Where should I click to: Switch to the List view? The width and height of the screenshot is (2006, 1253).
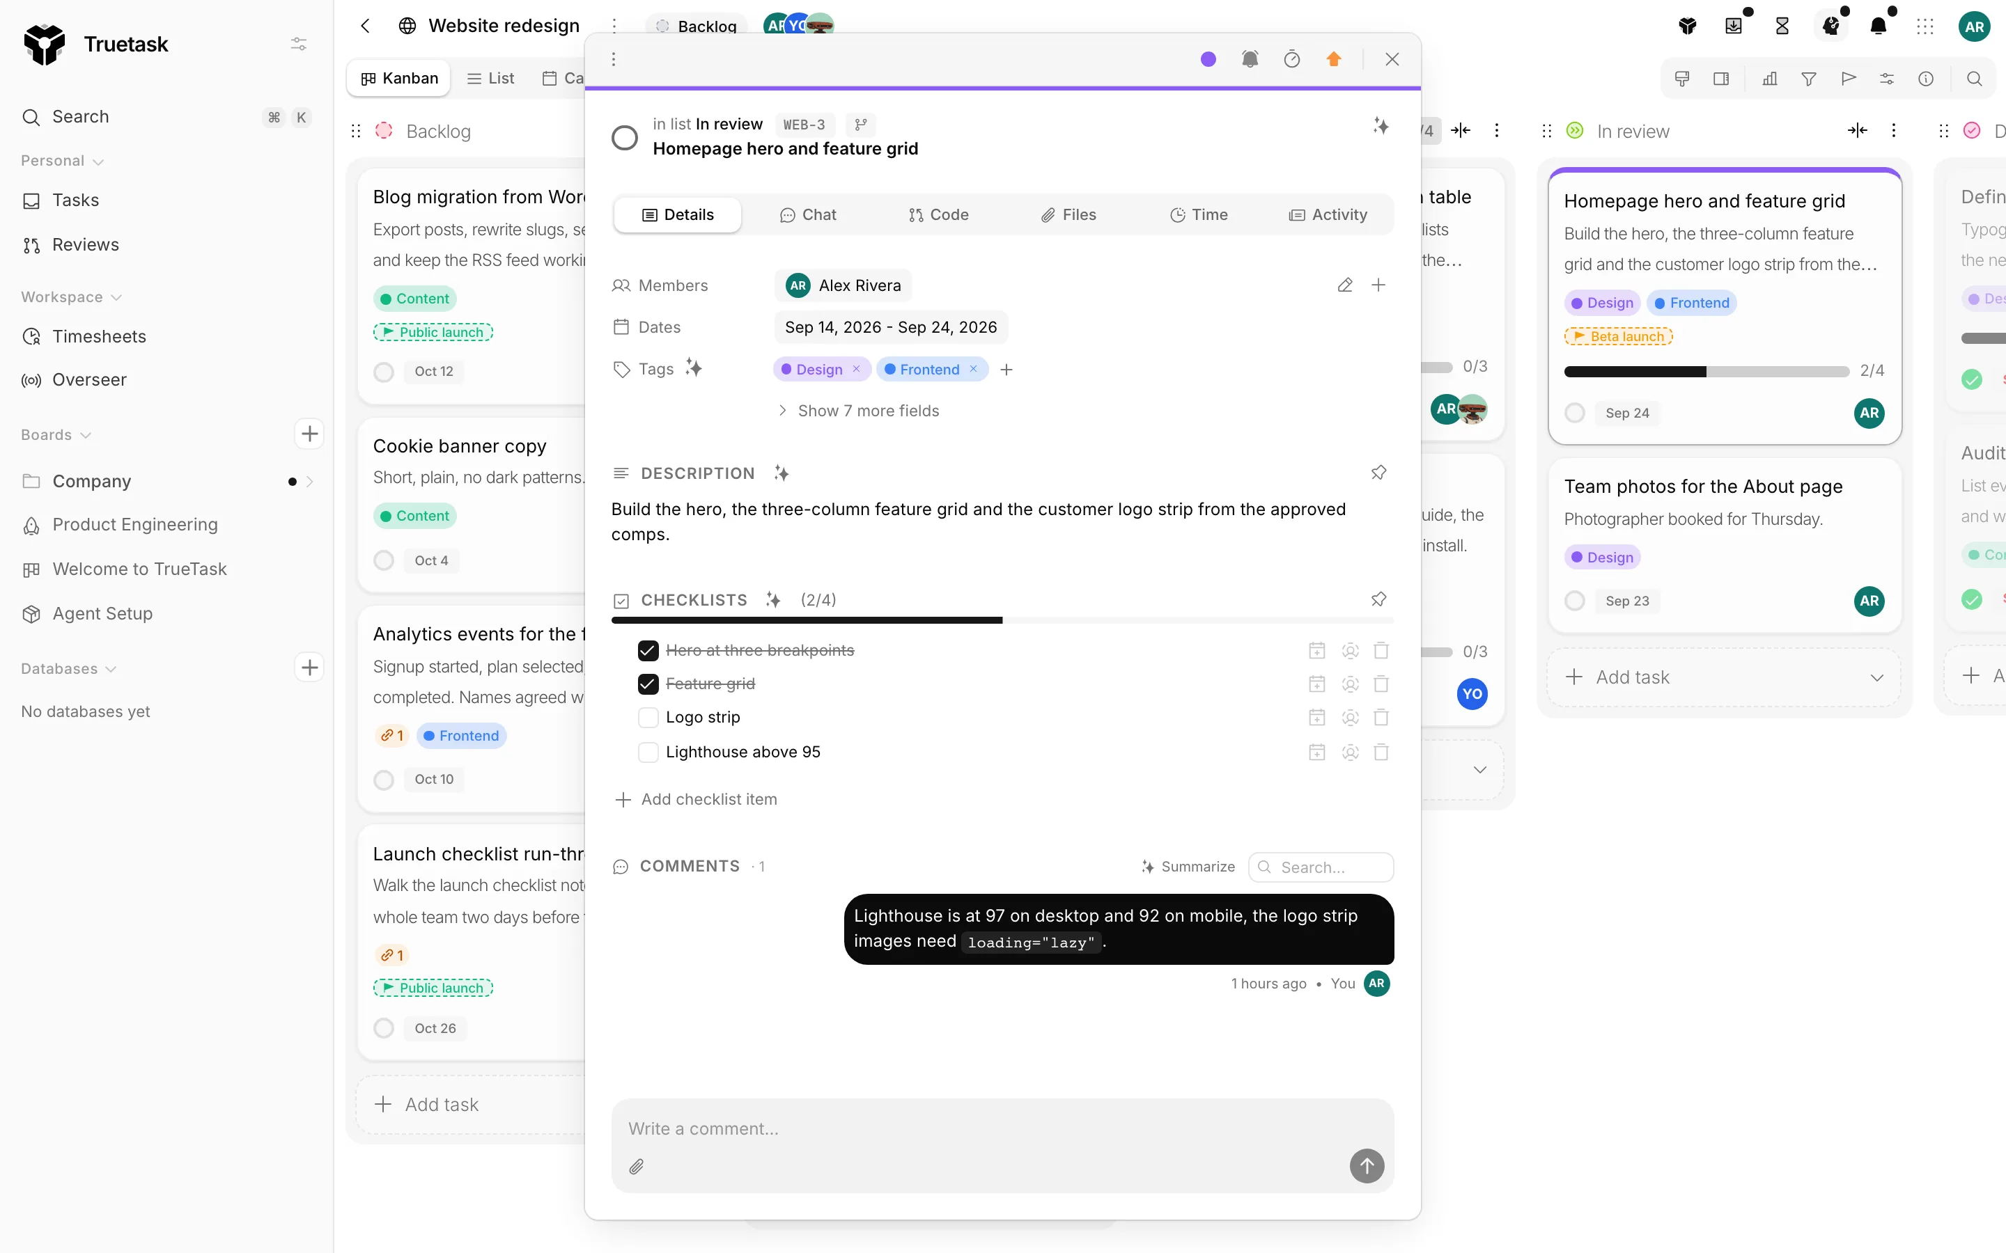coord(491,78)
